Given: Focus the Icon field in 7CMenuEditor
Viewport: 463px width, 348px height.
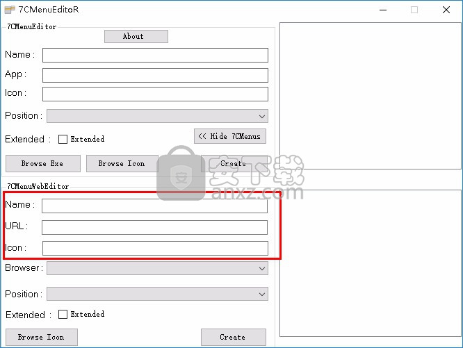Looking at the screenshot, I should (155, 94).
